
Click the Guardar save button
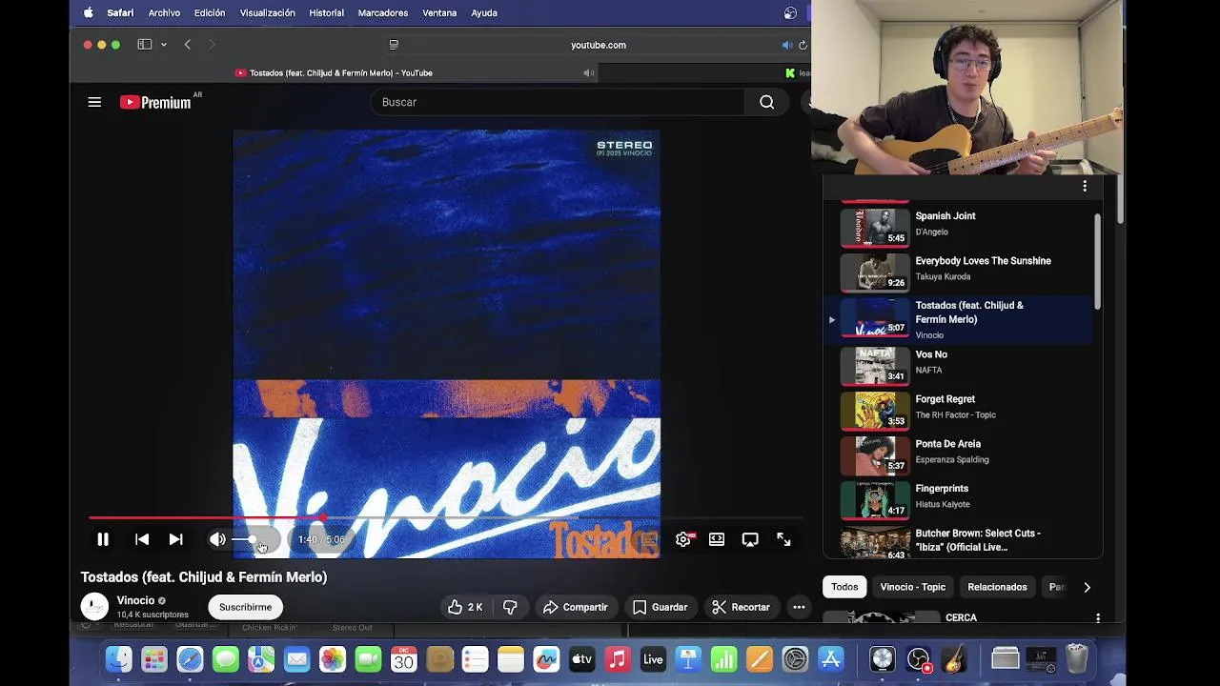pyautogui.click(x=660, y=607)
